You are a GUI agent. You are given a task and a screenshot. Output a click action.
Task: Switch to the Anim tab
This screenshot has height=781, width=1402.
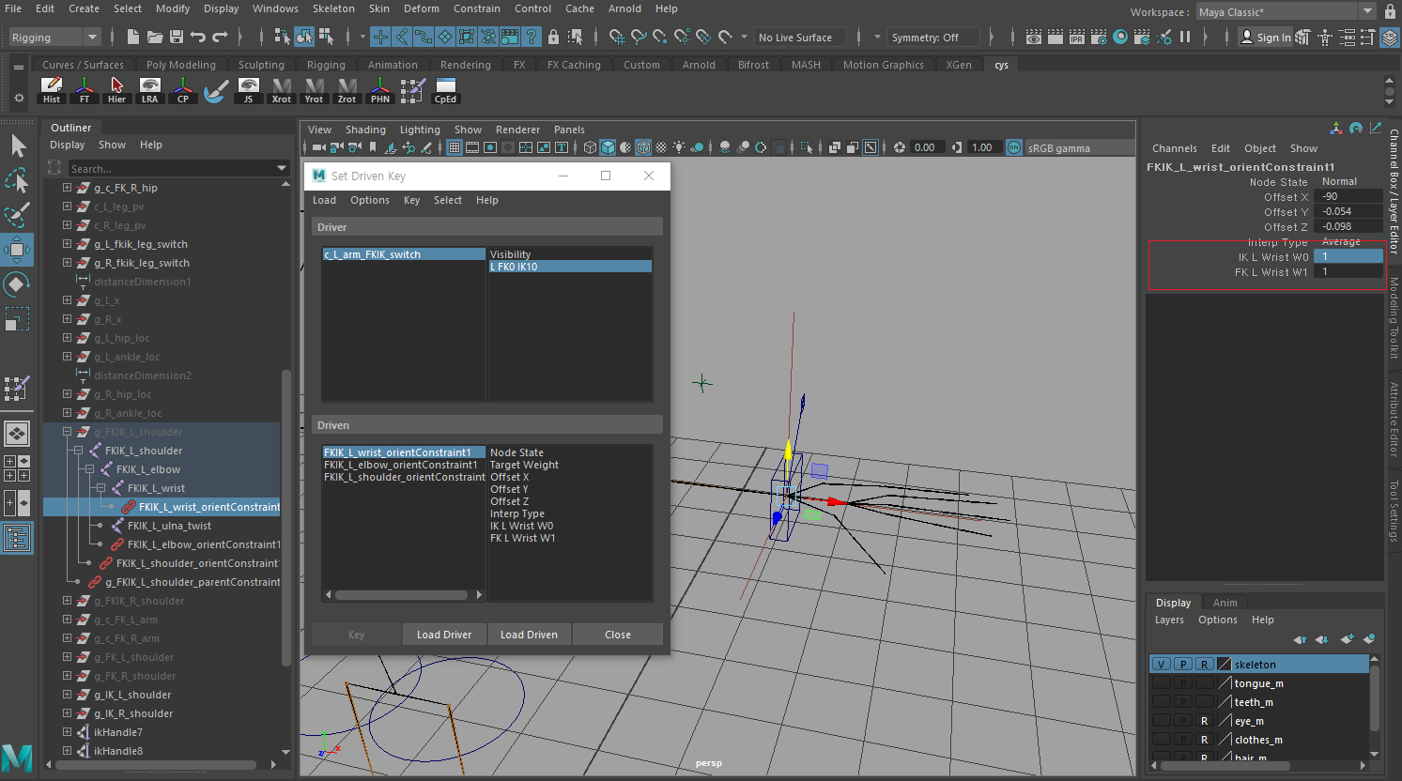tap(1225, 602)
